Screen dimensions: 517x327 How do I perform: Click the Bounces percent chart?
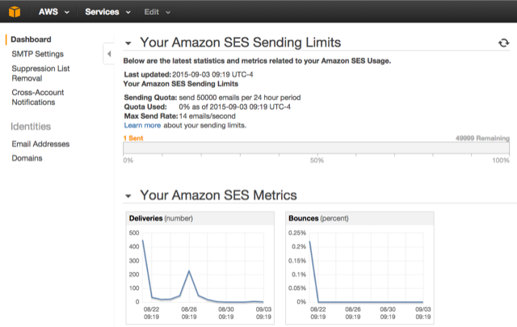click(359, 268)
